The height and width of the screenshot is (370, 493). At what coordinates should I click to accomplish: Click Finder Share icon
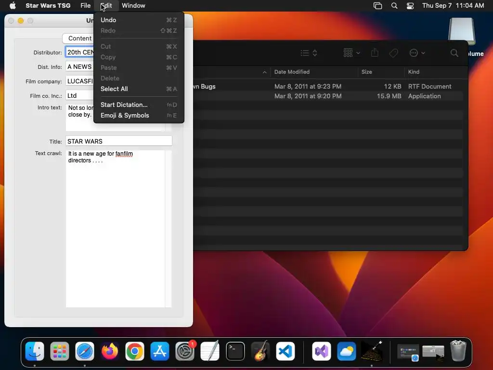375,53
